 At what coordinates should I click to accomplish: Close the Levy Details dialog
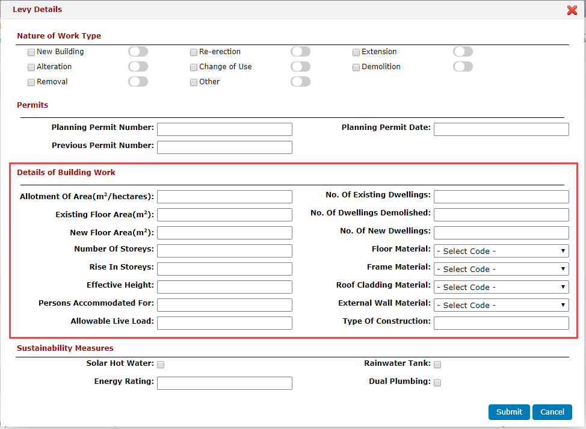click(572, 10)
